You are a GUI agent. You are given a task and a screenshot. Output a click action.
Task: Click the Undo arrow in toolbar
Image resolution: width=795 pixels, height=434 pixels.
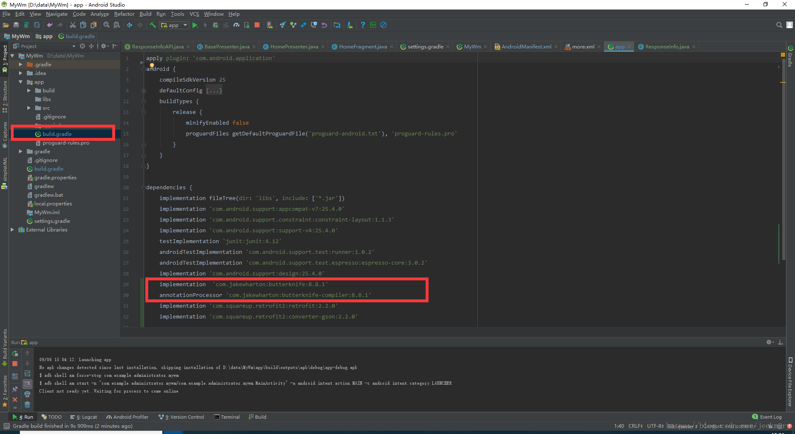coord(50,25)
